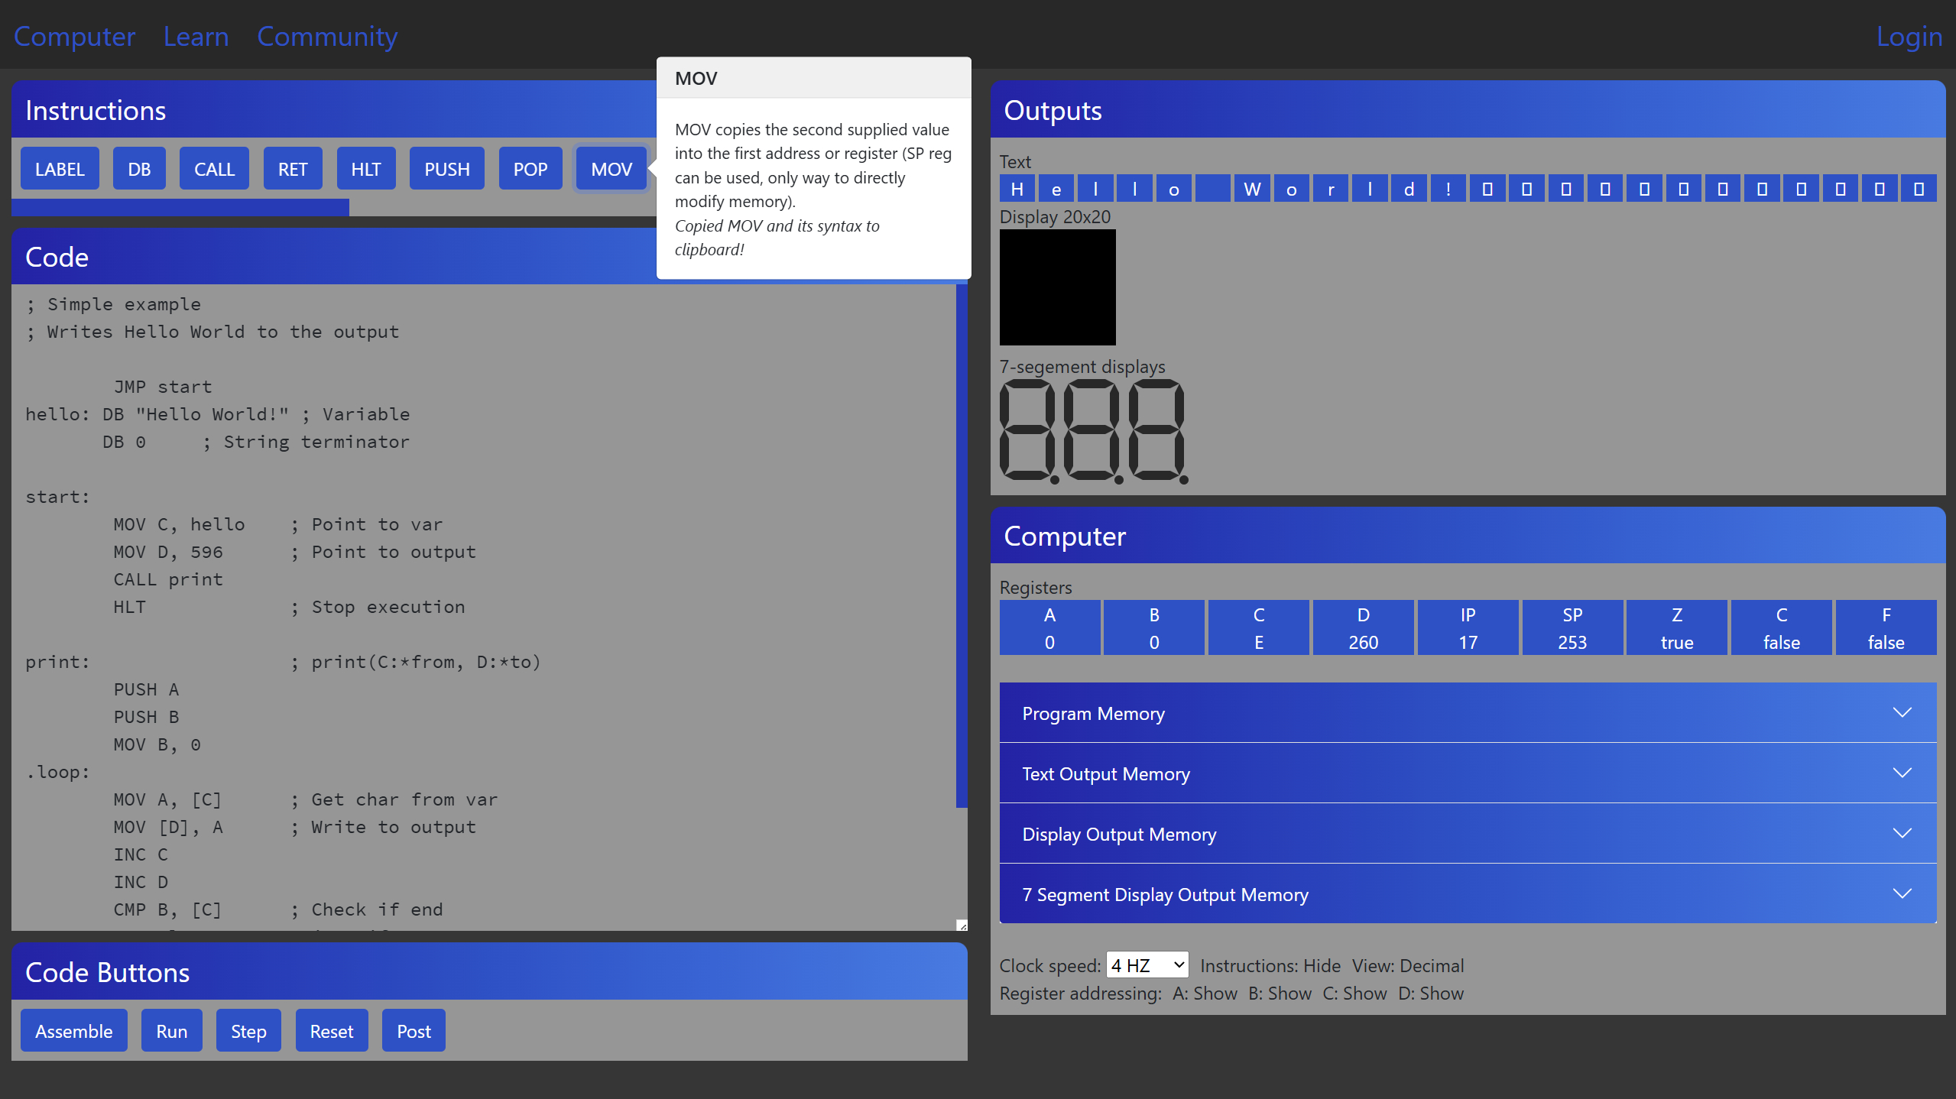Viewport: 1956px width, 1099px height.
Task: Open the Community menu item
Action: [x=327, y=37]
